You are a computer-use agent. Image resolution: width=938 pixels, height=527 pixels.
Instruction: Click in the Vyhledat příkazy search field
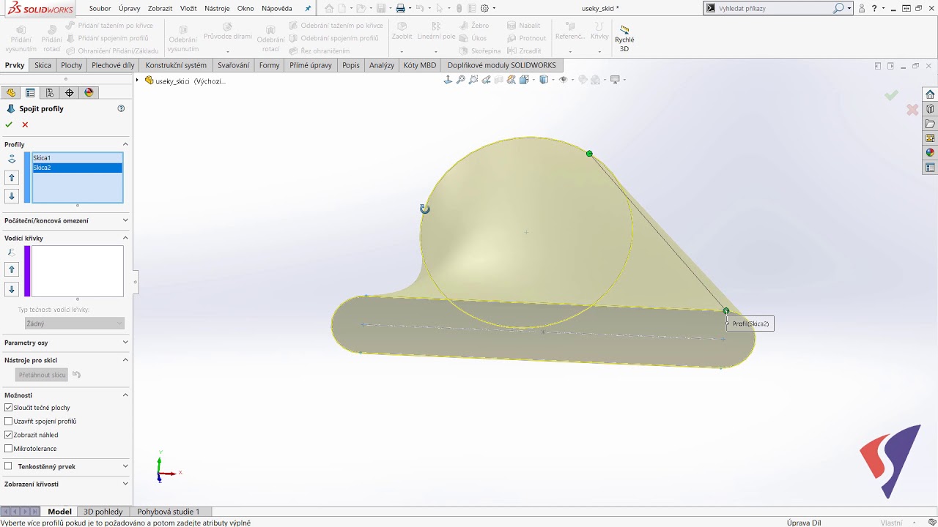coord(775,9)
